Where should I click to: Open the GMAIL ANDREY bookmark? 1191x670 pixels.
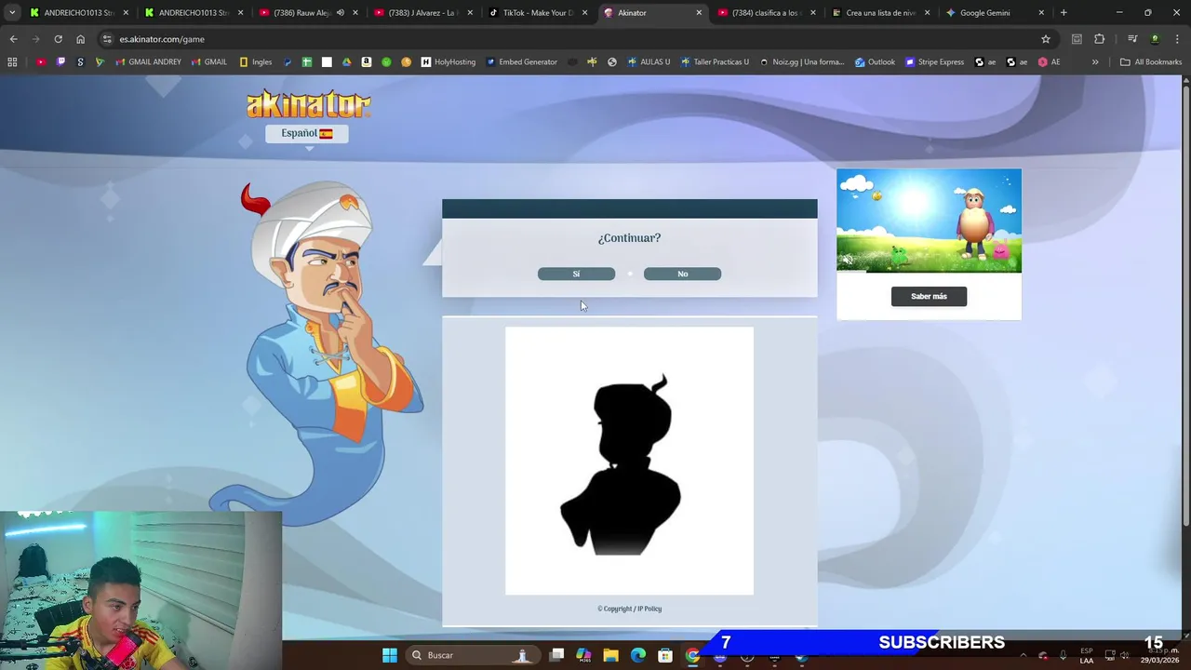(148, 62)
